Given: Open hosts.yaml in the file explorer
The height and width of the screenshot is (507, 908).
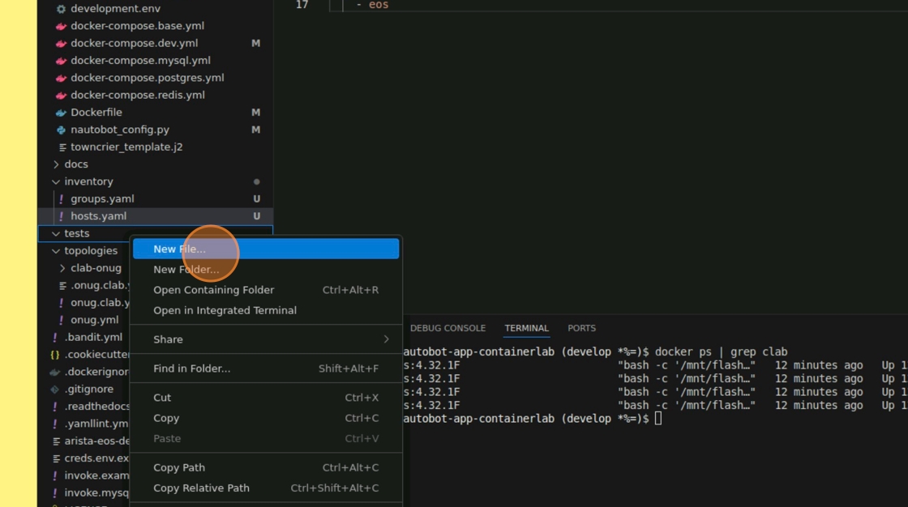Looking at the screenshot, I should [98, 216].
